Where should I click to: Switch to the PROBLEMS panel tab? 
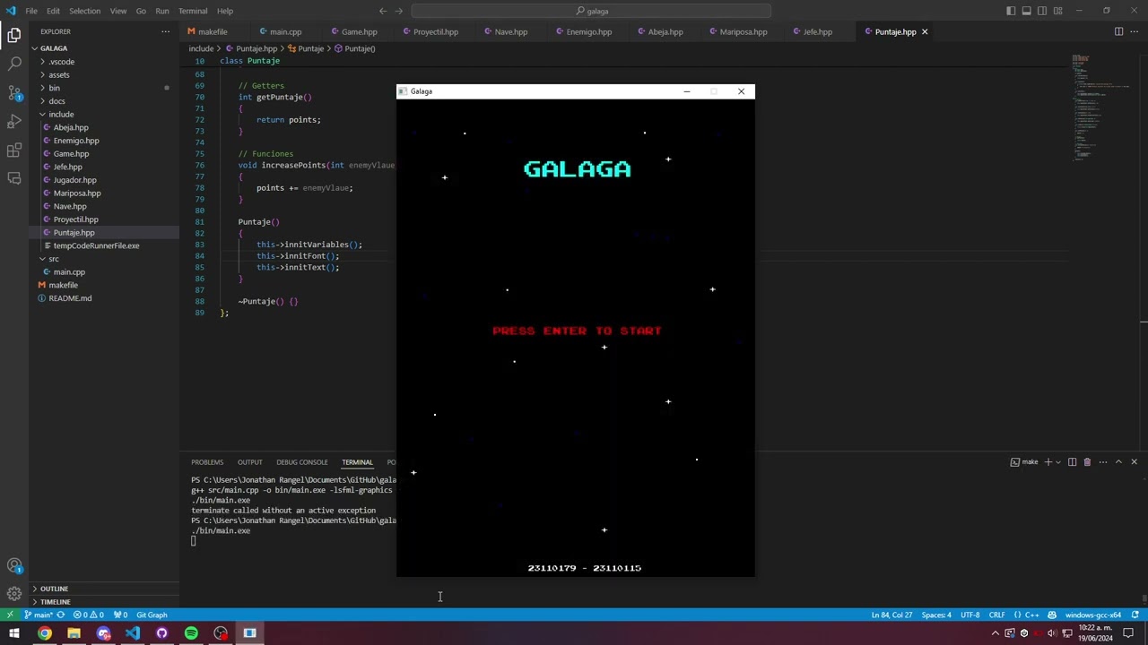207,462
